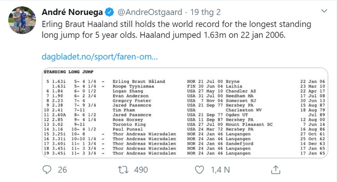This screenshot has height=182, width=337.
Task: Expand the tweet options chevron
Action: coord(324,11)
